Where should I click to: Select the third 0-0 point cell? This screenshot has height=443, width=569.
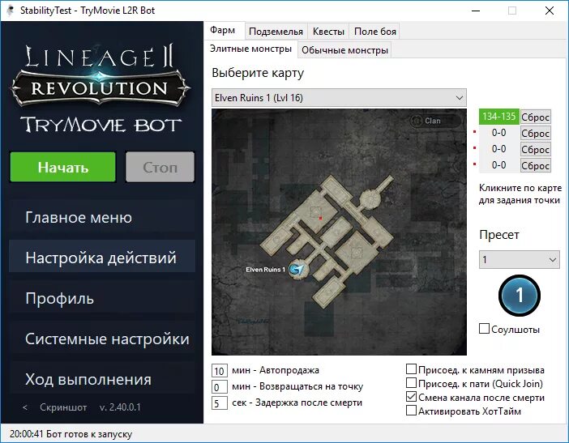499,149
